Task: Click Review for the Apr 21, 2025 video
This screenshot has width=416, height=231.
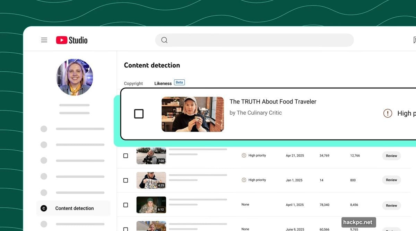Action: [x=391, y=156]
